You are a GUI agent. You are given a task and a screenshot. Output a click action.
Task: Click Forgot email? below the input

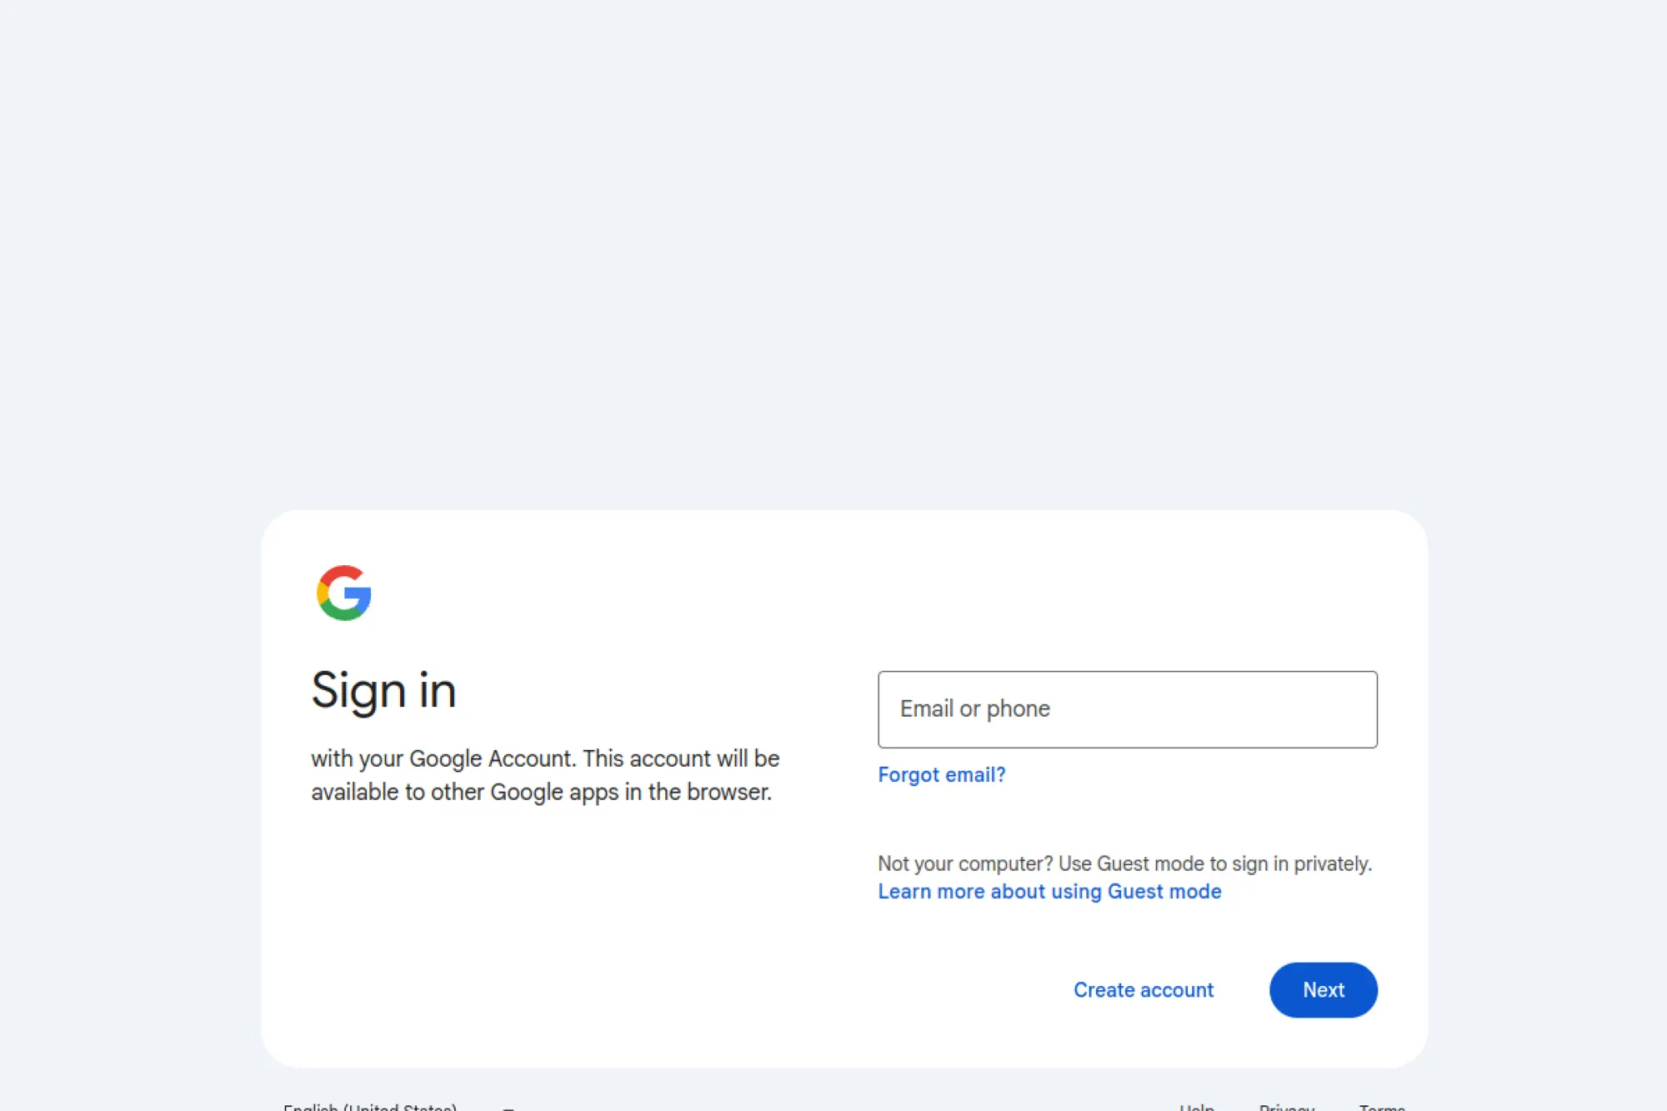tap(942, 774)
